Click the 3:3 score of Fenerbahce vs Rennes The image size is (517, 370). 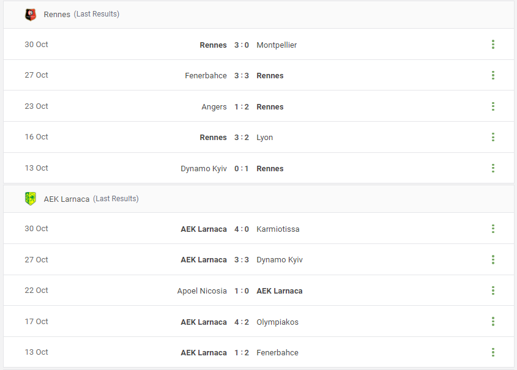point(242,76)
